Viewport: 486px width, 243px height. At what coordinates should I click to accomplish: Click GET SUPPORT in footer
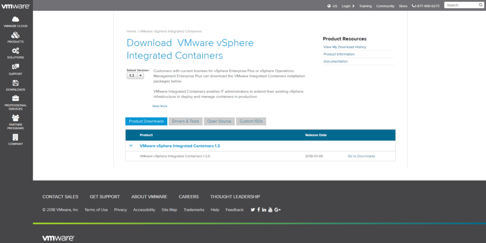(105, 197)
